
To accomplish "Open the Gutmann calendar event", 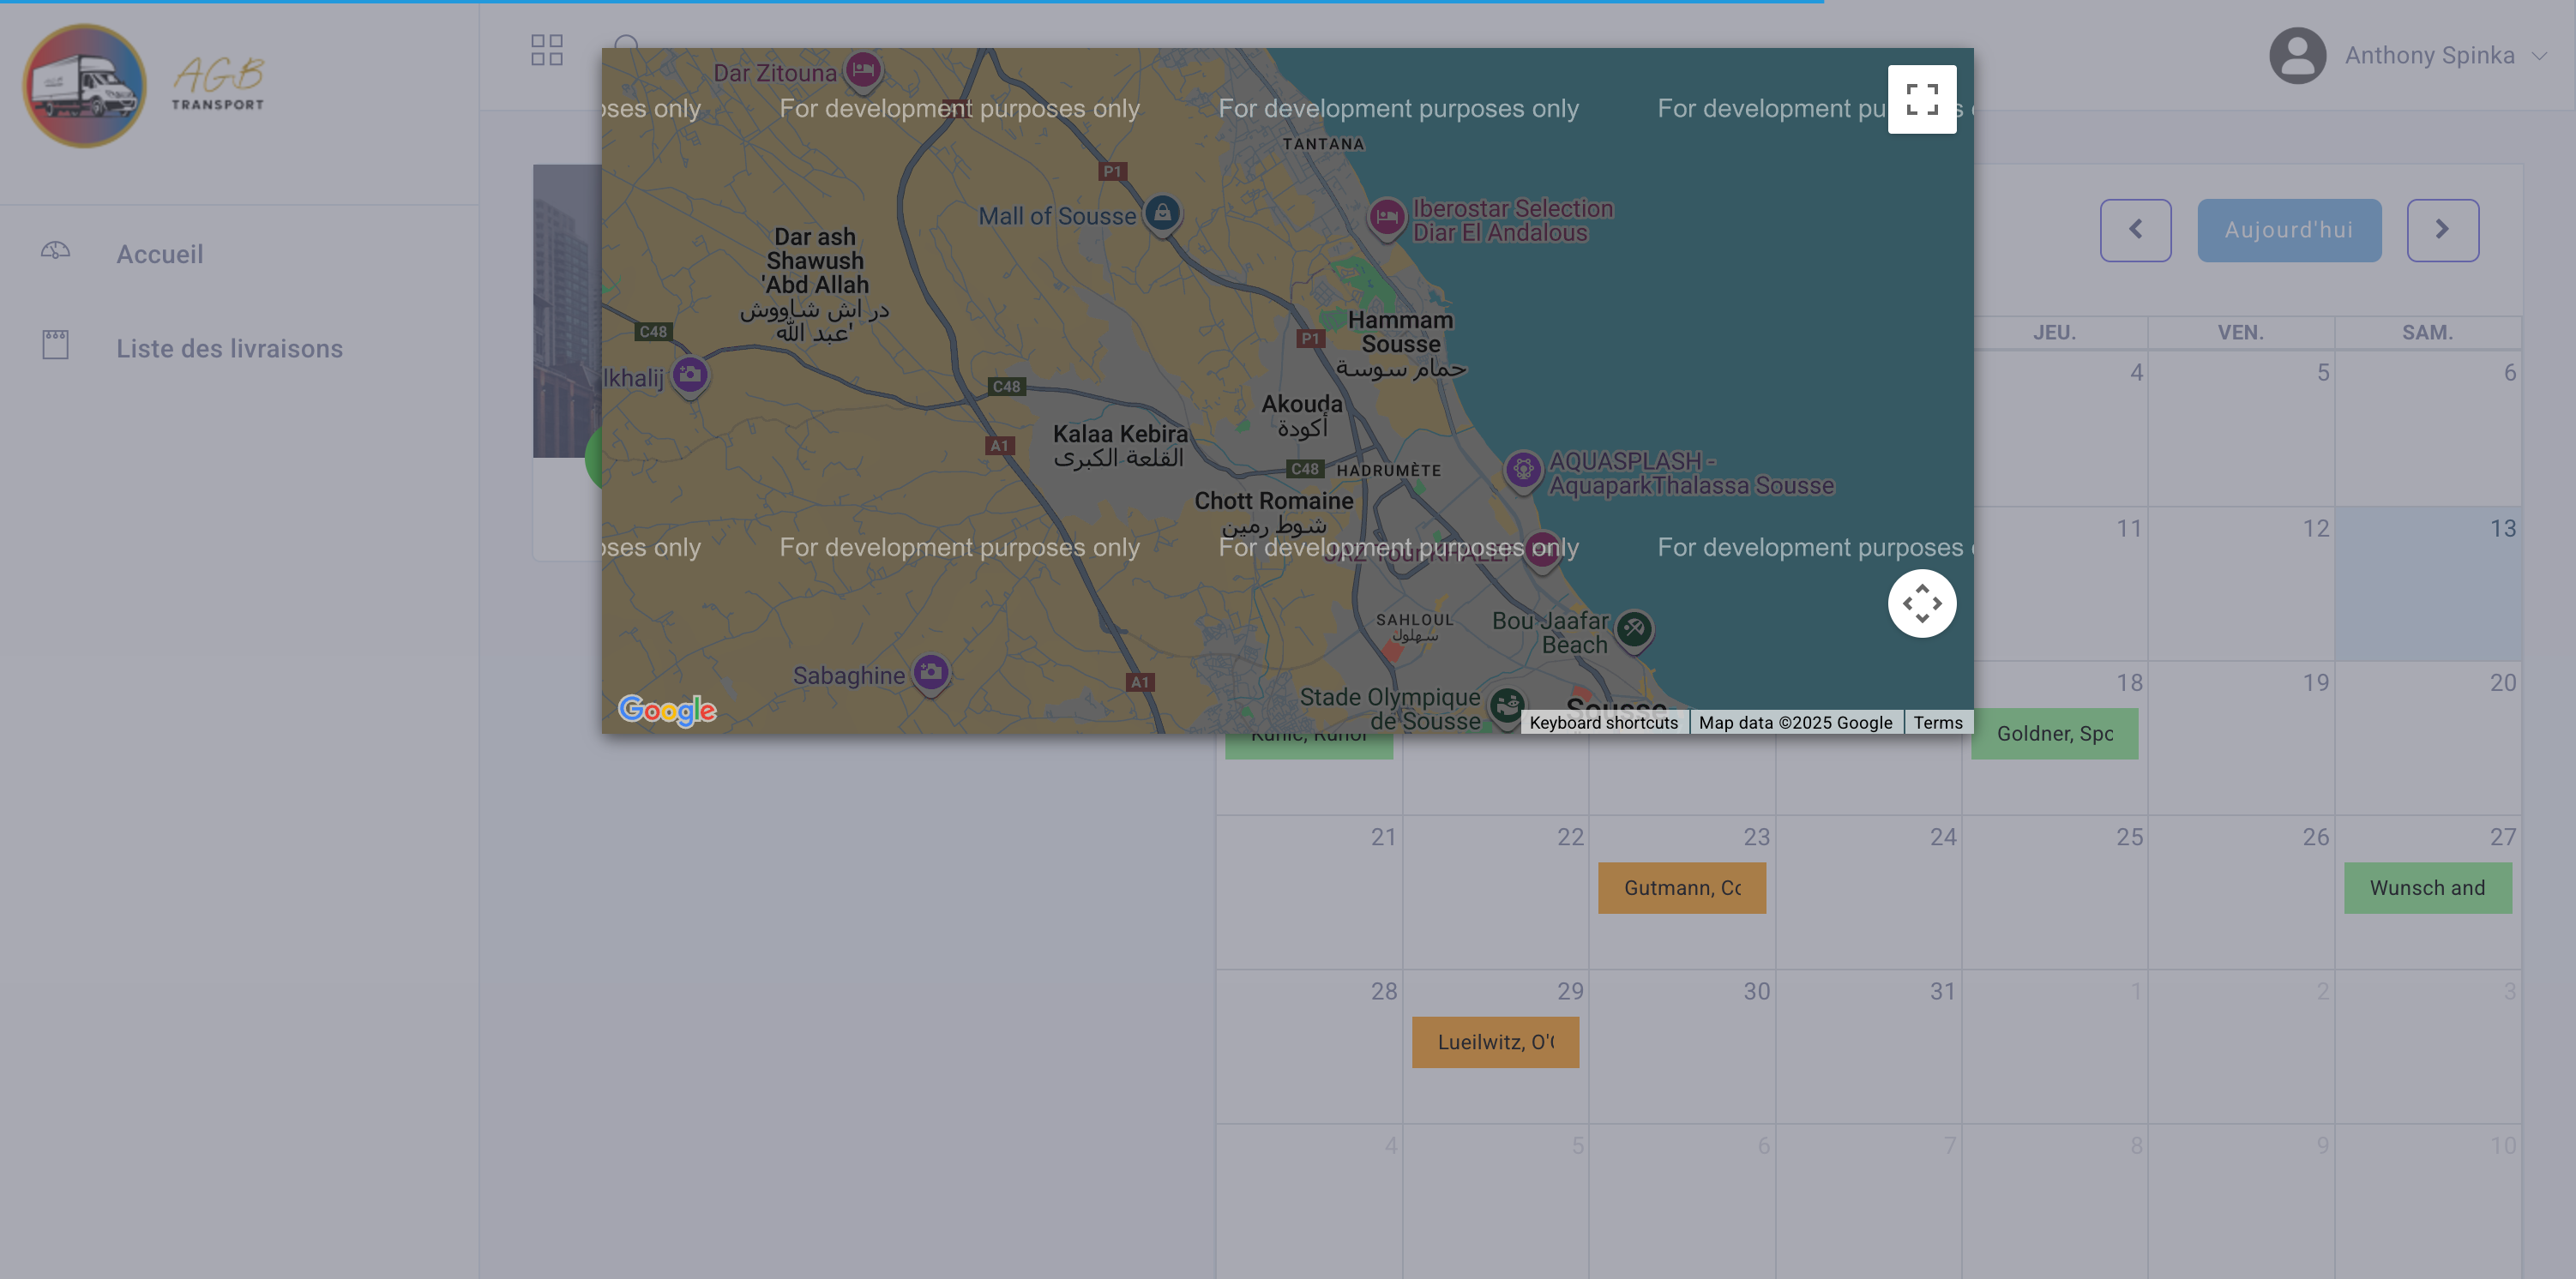I will coord(1681,887).
